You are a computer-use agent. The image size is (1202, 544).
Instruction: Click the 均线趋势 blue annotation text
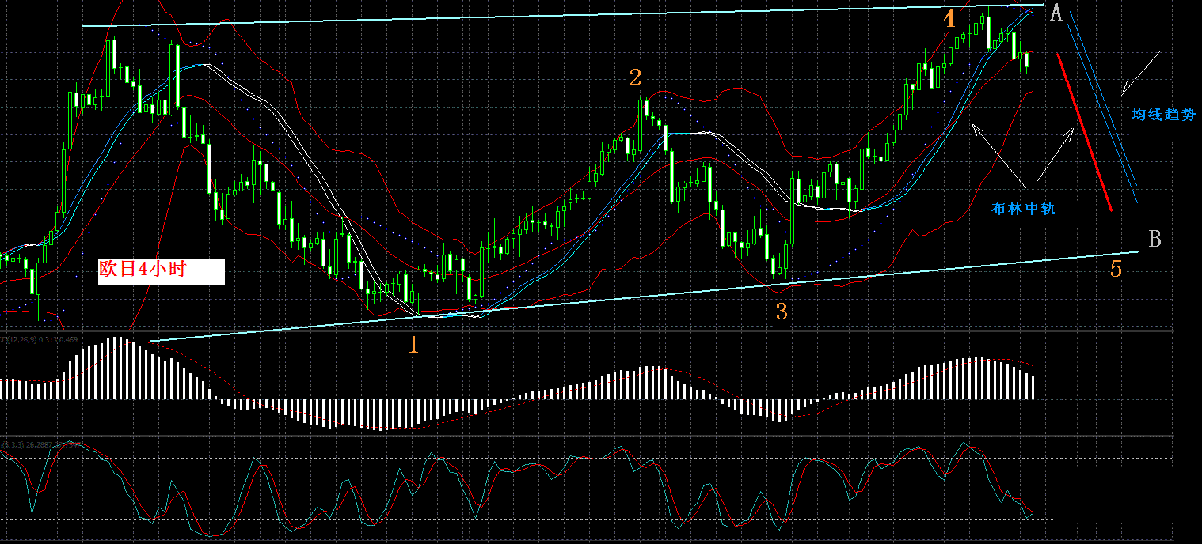point(1163,115)
